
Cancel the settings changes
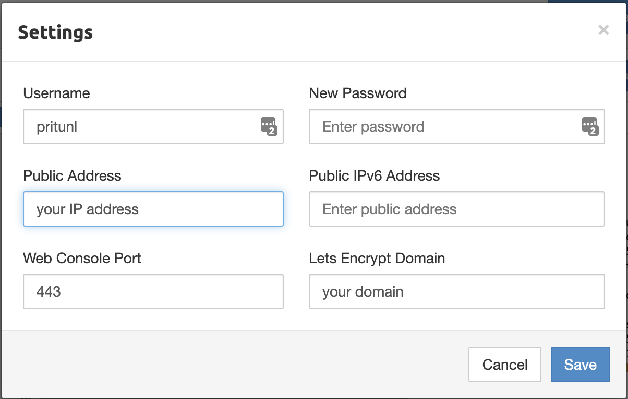[505, 365]
